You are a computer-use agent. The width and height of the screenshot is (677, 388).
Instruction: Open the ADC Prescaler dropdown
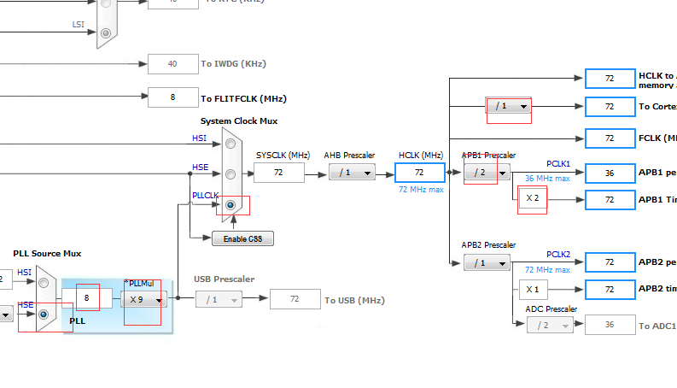click(x=550, y=325)
